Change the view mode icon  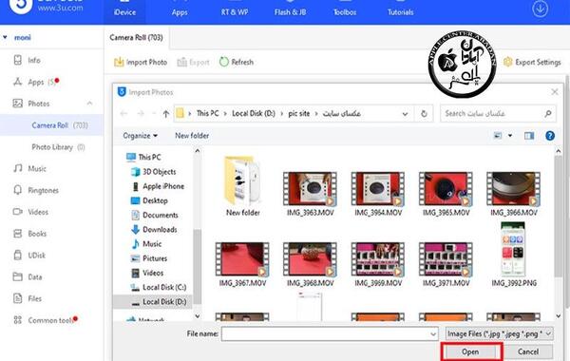point(497,136)
